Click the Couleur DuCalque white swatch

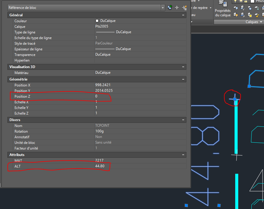pyautogui.click(x=97, y=21)
